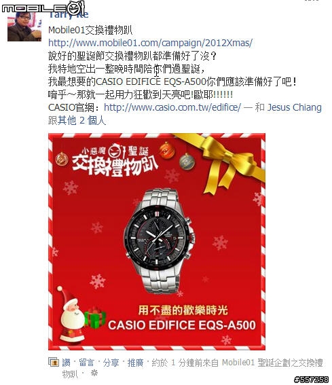Image resolution: width=332 pixels, height=385 pixels.
Task: Open the Christmas gift exchange promo image
Action: pos(157,242)
